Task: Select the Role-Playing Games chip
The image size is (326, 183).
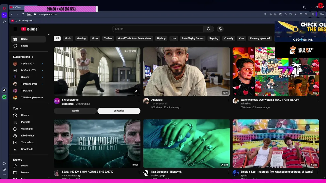Action: (x=193, y=38)
